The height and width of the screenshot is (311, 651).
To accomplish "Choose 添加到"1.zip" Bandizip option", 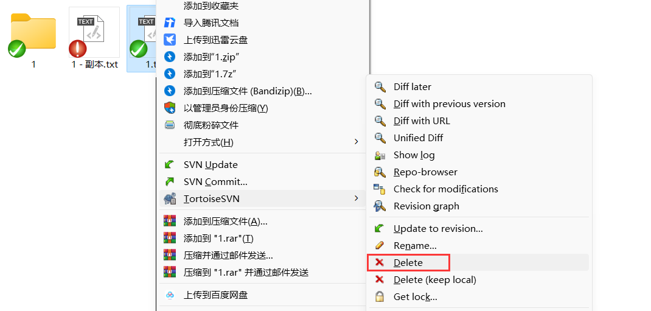I will (x=211, y=57).
